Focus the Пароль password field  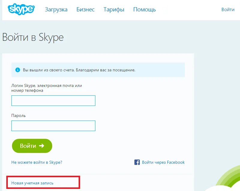[x=53, y=126]
